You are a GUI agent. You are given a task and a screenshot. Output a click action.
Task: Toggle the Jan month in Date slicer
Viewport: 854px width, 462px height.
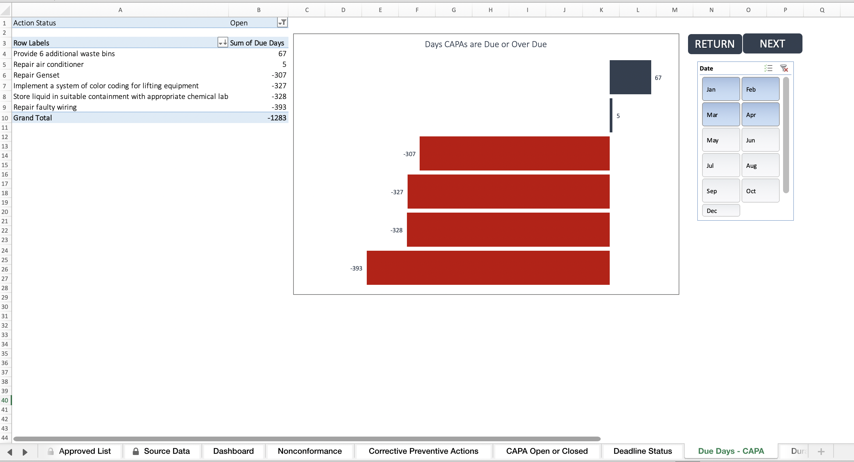(720, 89)
